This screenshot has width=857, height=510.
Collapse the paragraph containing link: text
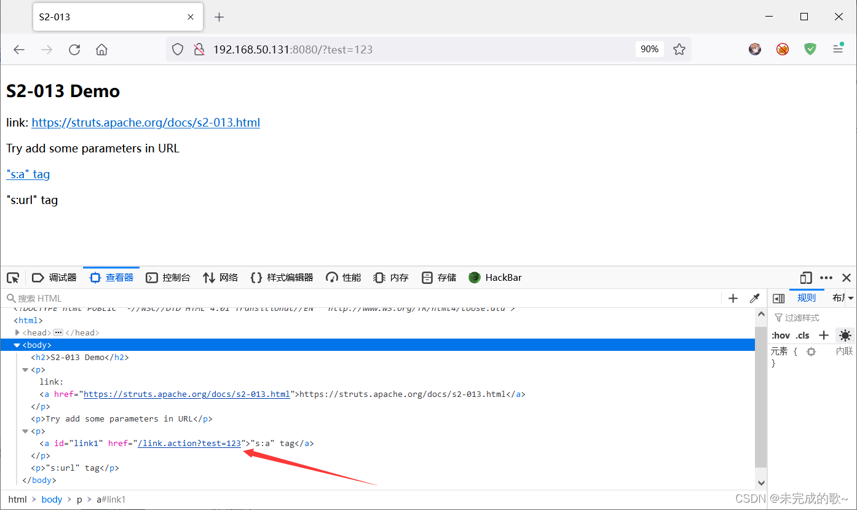click(25, 370)
